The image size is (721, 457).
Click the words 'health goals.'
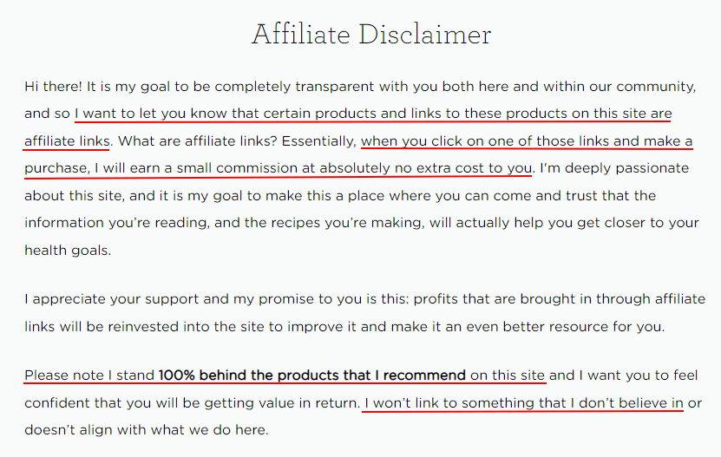coord(68,250)
